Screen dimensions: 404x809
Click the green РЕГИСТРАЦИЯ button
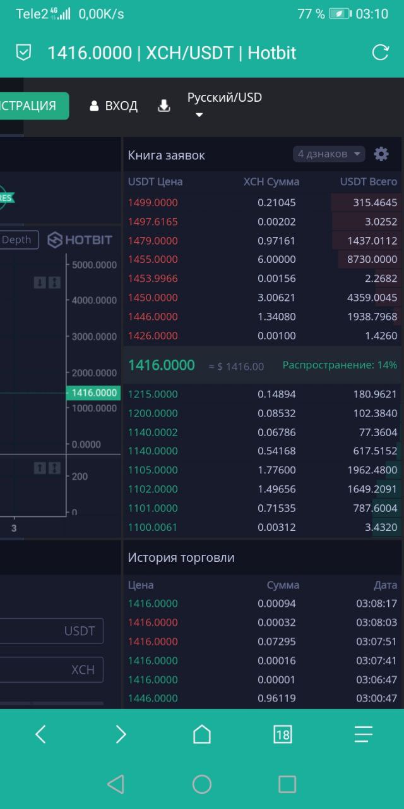[x=35, y=106]
